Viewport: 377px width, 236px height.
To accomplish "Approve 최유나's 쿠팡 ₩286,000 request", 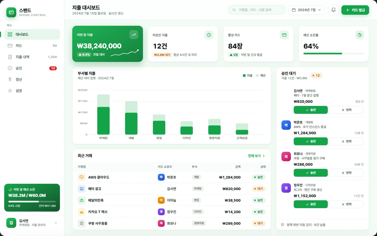I will click(x=311, y=173).
